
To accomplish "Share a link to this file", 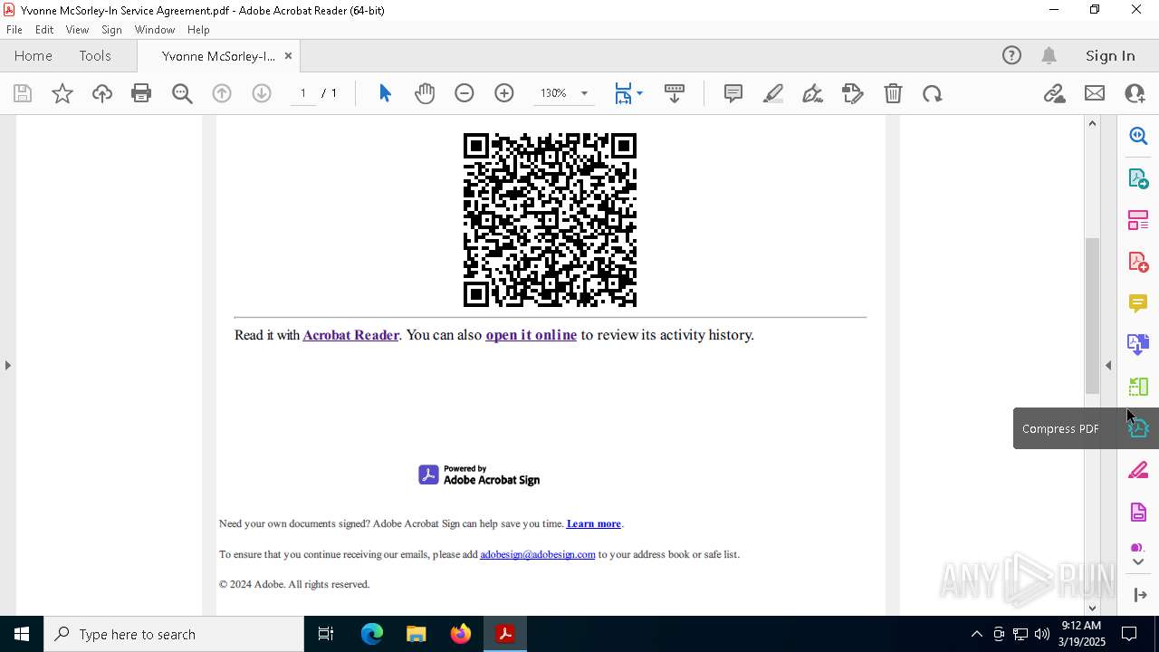I will 1054,93.
